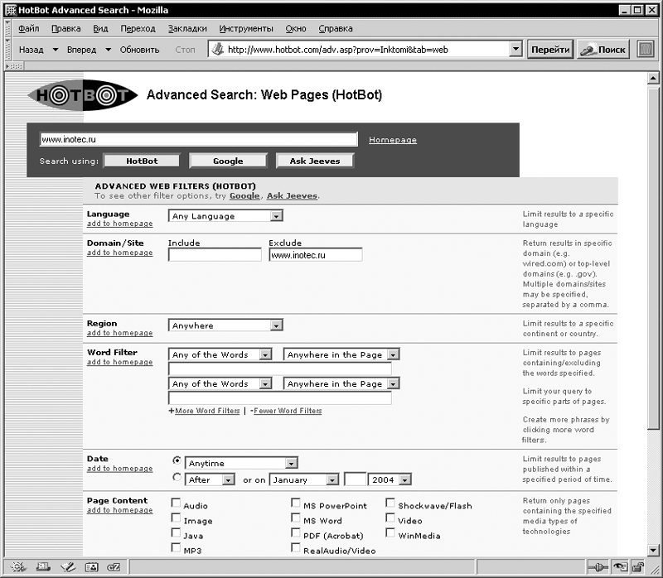Open the After/Before dropdown
The image size is (663, 578).
point(210,479)
